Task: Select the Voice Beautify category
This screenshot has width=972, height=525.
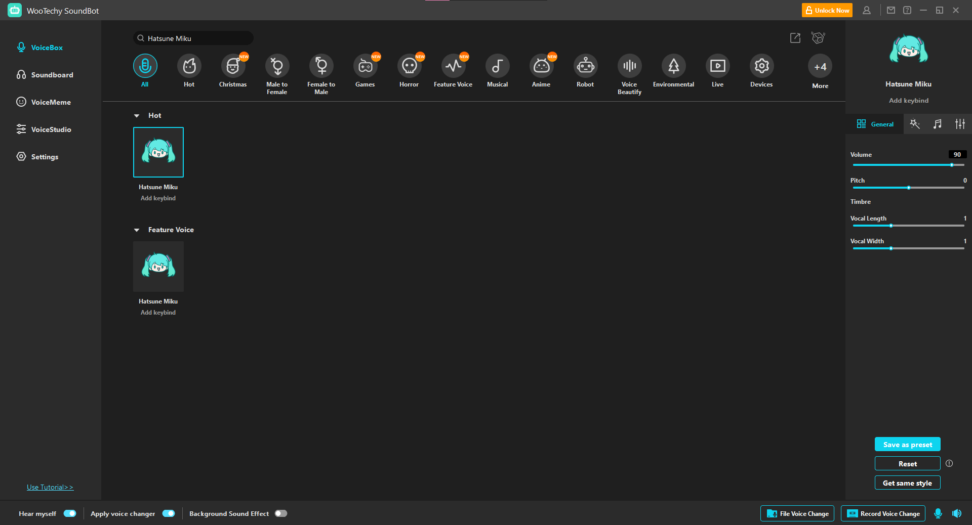Action: click(629, 66)
